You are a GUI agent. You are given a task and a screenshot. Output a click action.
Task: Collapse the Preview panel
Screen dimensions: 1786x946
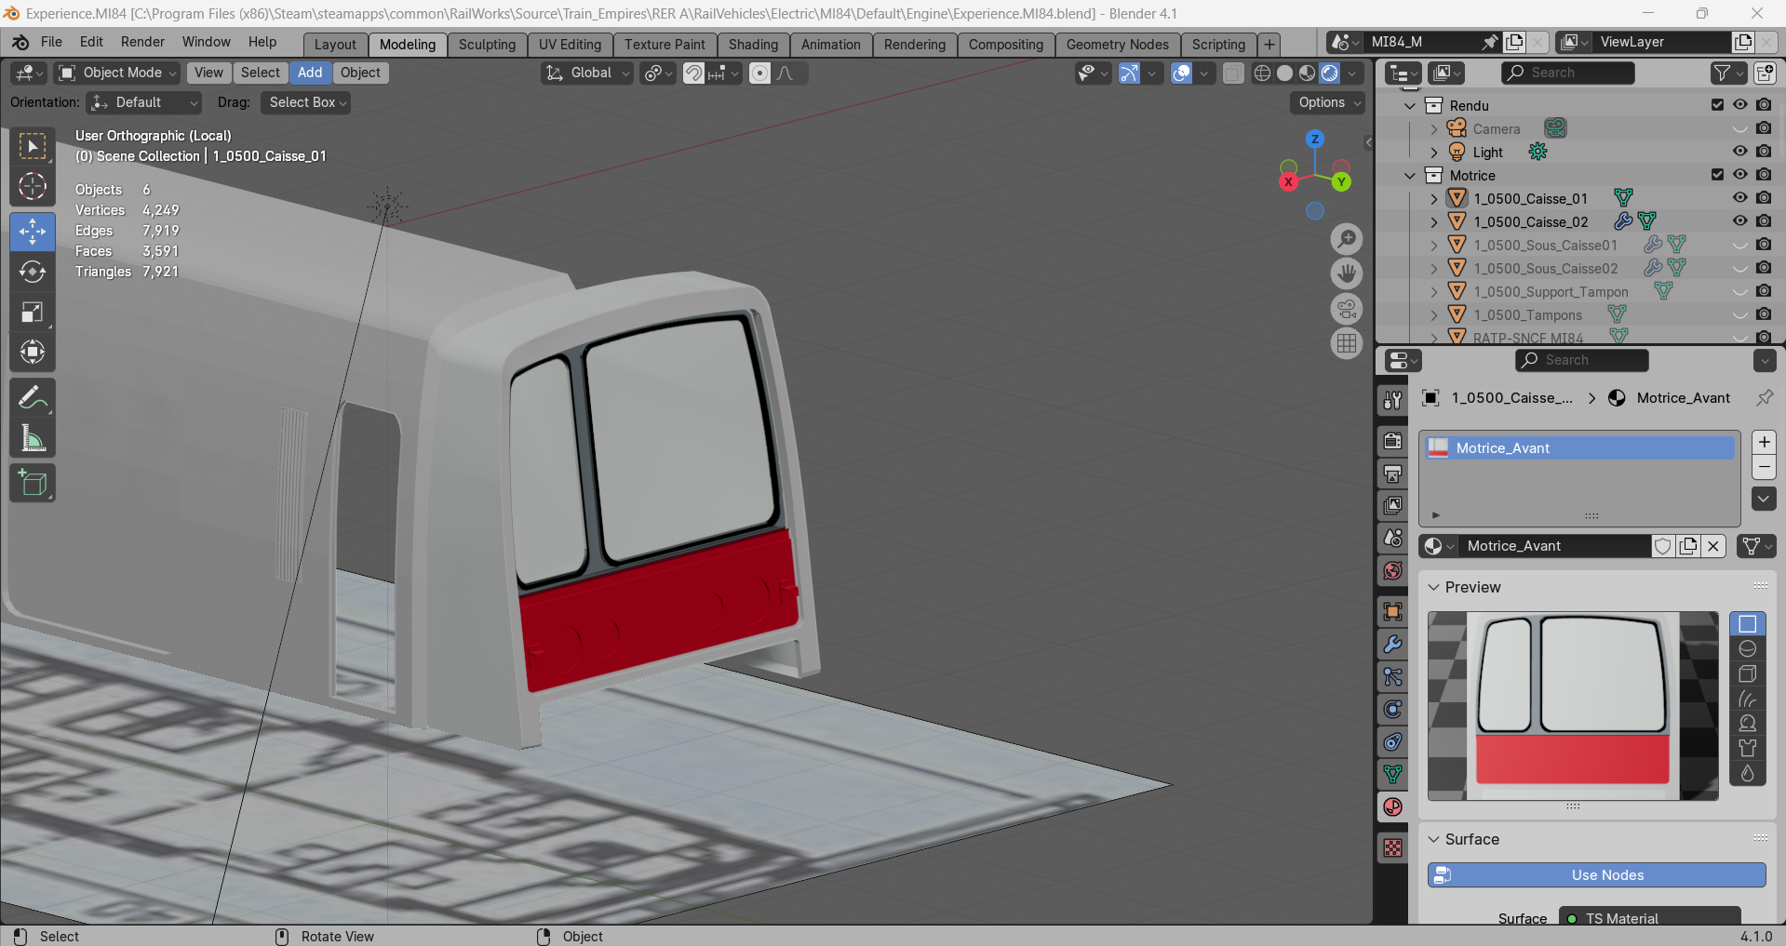click(1472, 587)
